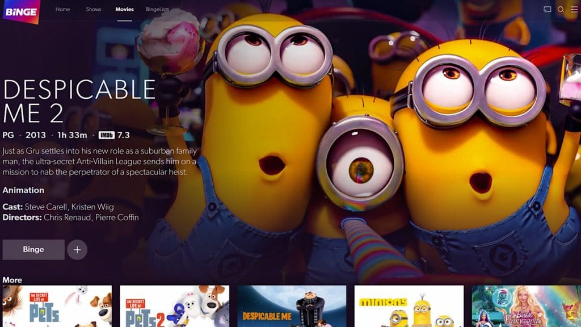Click the Barbie Fairytopia thumbnail
The image size is (581, 327).
tap(527, 305)
